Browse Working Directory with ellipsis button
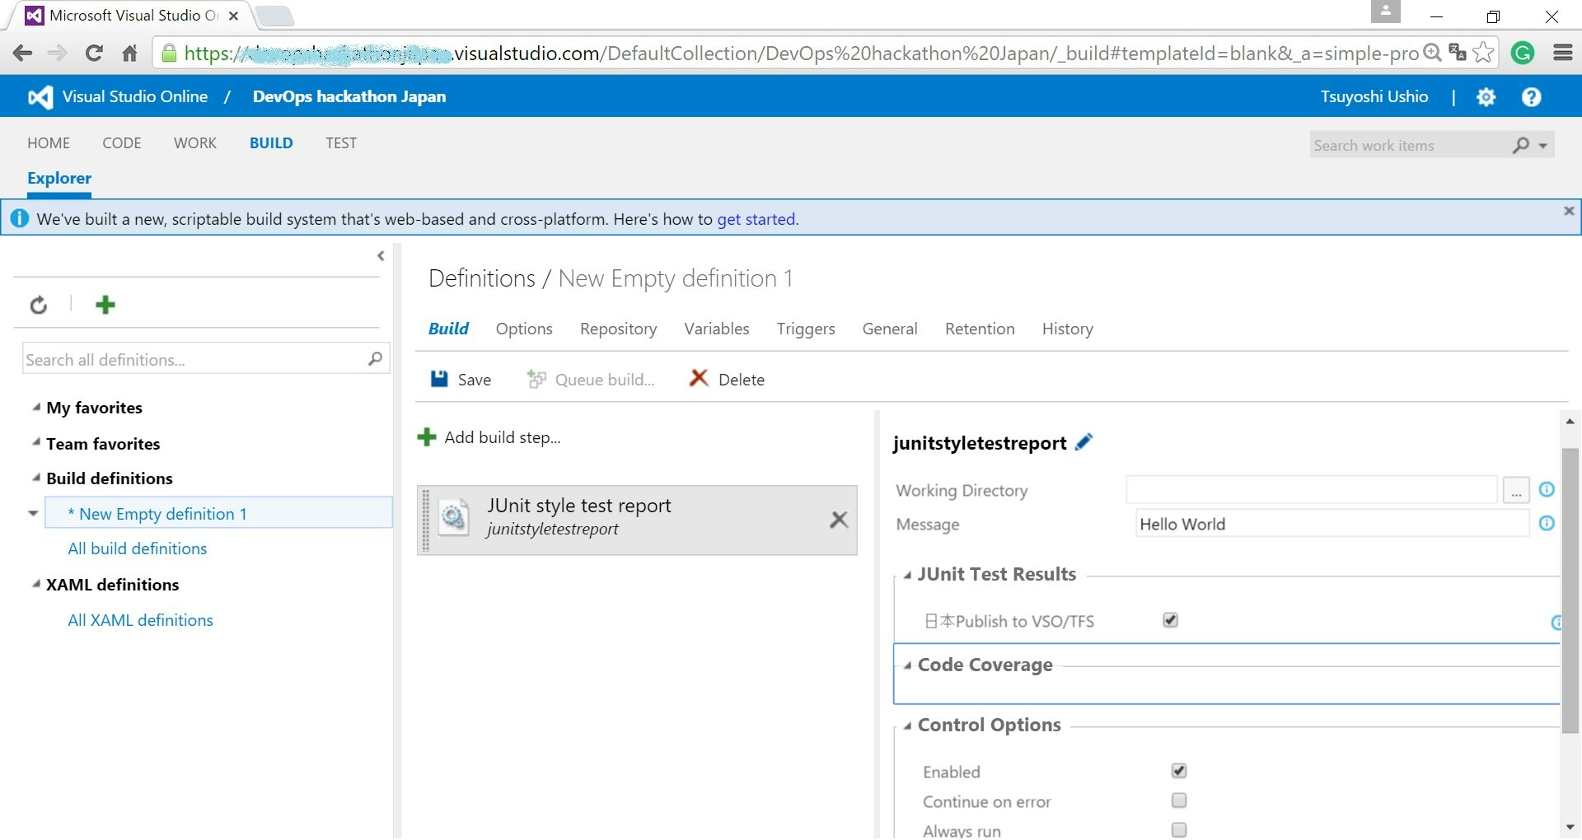Viewport: 1582px width, 840px height. [x=1516, y=491]
